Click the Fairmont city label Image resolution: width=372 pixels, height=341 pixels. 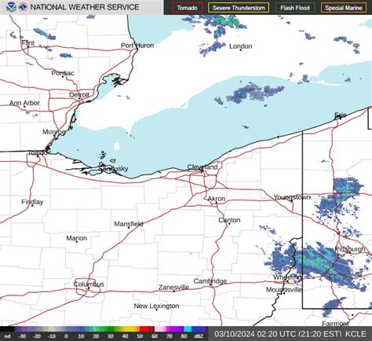(335, 324)
